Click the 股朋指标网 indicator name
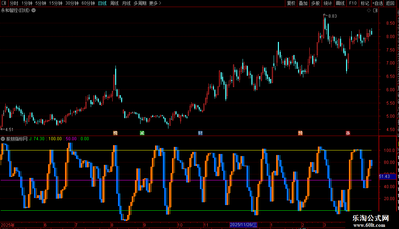Screen dimensions: 399x229 point(17,139)
